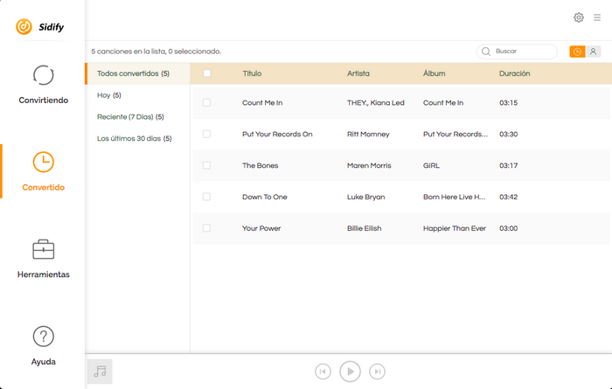The height and width of the screenshot is (389, 612).
Task: Click the Born Here Live H... album cell
Action: coord(455,197)
